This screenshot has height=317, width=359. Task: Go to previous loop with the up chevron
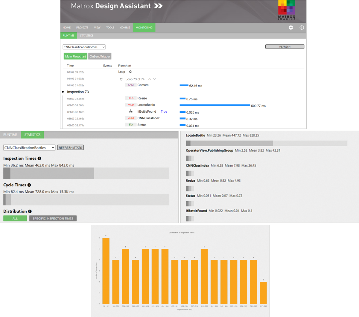coord(150,79)
